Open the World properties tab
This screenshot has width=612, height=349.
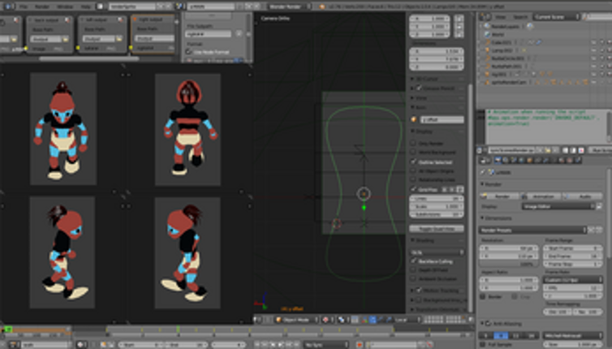coord(522,161)
